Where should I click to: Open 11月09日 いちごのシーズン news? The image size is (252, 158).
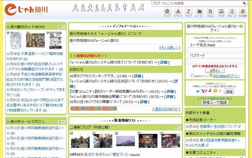click(36, 92)
